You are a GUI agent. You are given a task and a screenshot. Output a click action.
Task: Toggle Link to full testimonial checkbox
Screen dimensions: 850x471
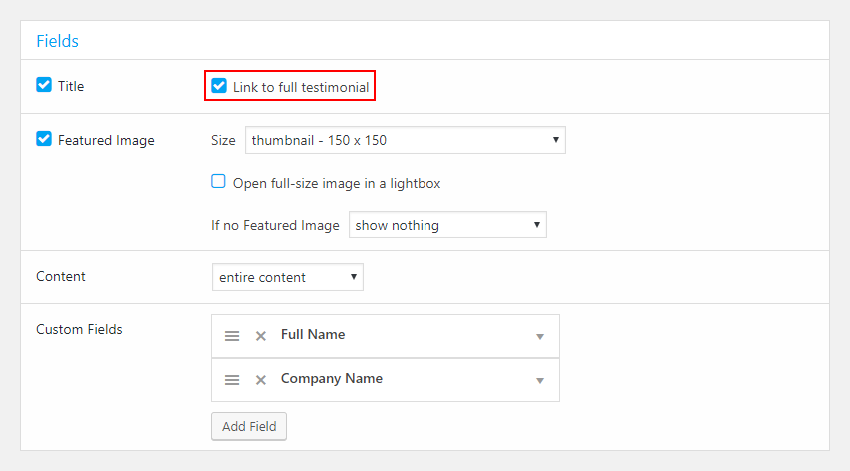click(219, 85)
